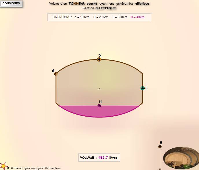Open the CONSIGNES instructions button
Viewport: 199px width, 170px height.
(11, 3)
